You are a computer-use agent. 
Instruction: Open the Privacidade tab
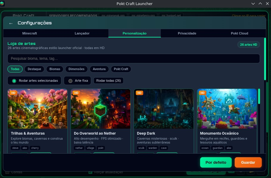coord(187,33)
